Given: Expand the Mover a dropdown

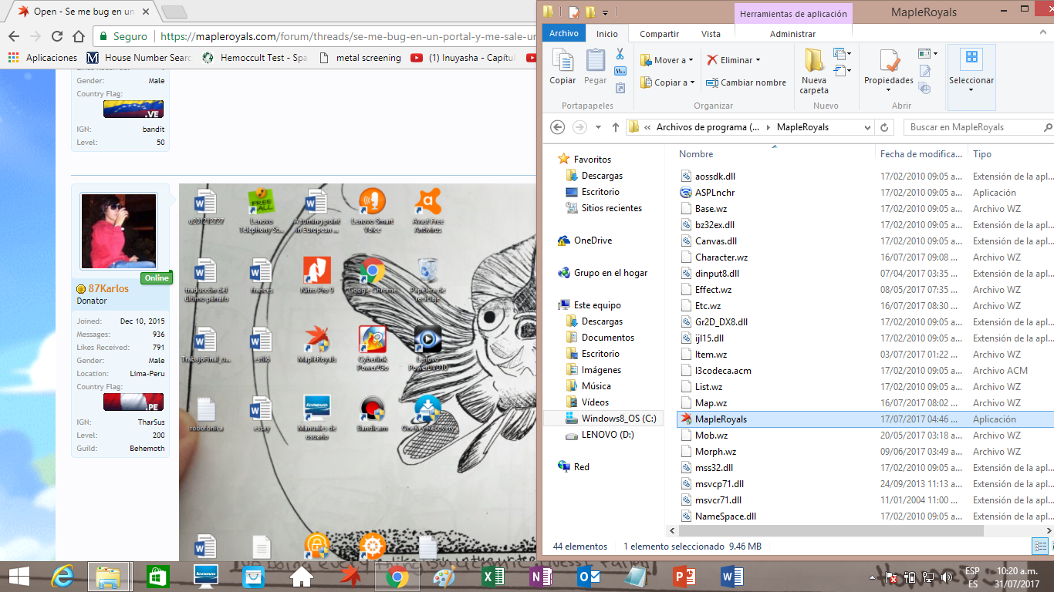Looking at the screenshot, I should tap(691, 60).
